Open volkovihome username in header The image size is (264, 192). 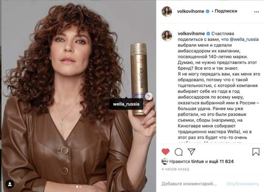[x=191, y=11]
